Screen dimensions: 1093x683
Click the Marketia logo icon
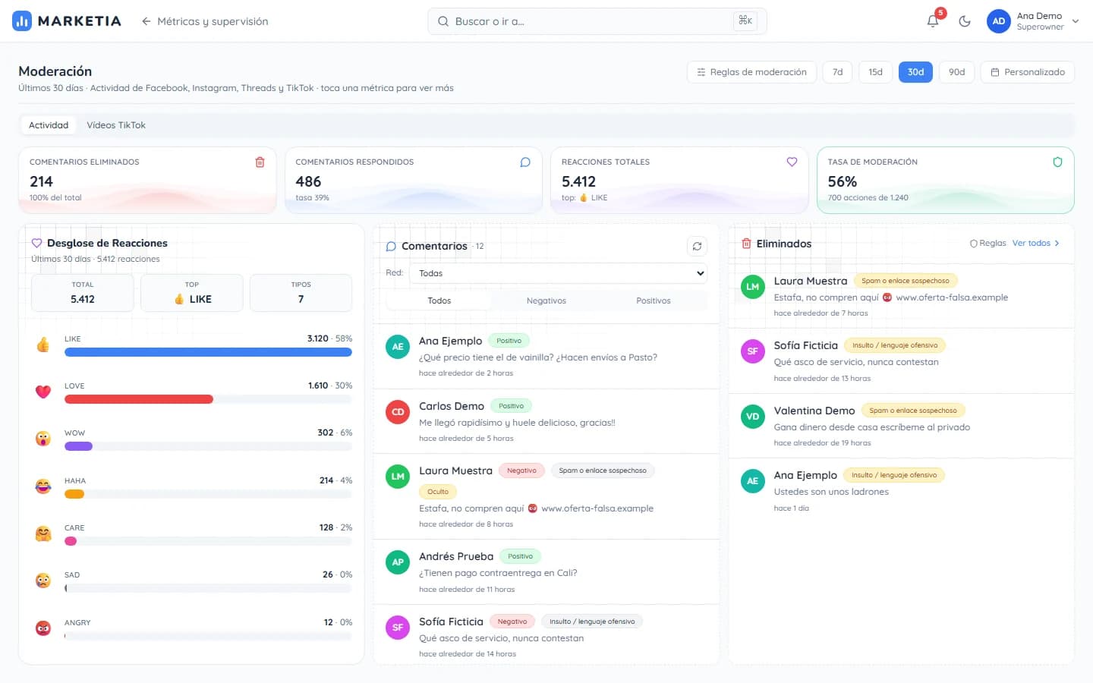tap(22, 21)
